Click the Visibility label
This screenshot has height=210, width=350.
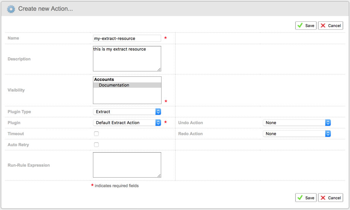[16, 90]
